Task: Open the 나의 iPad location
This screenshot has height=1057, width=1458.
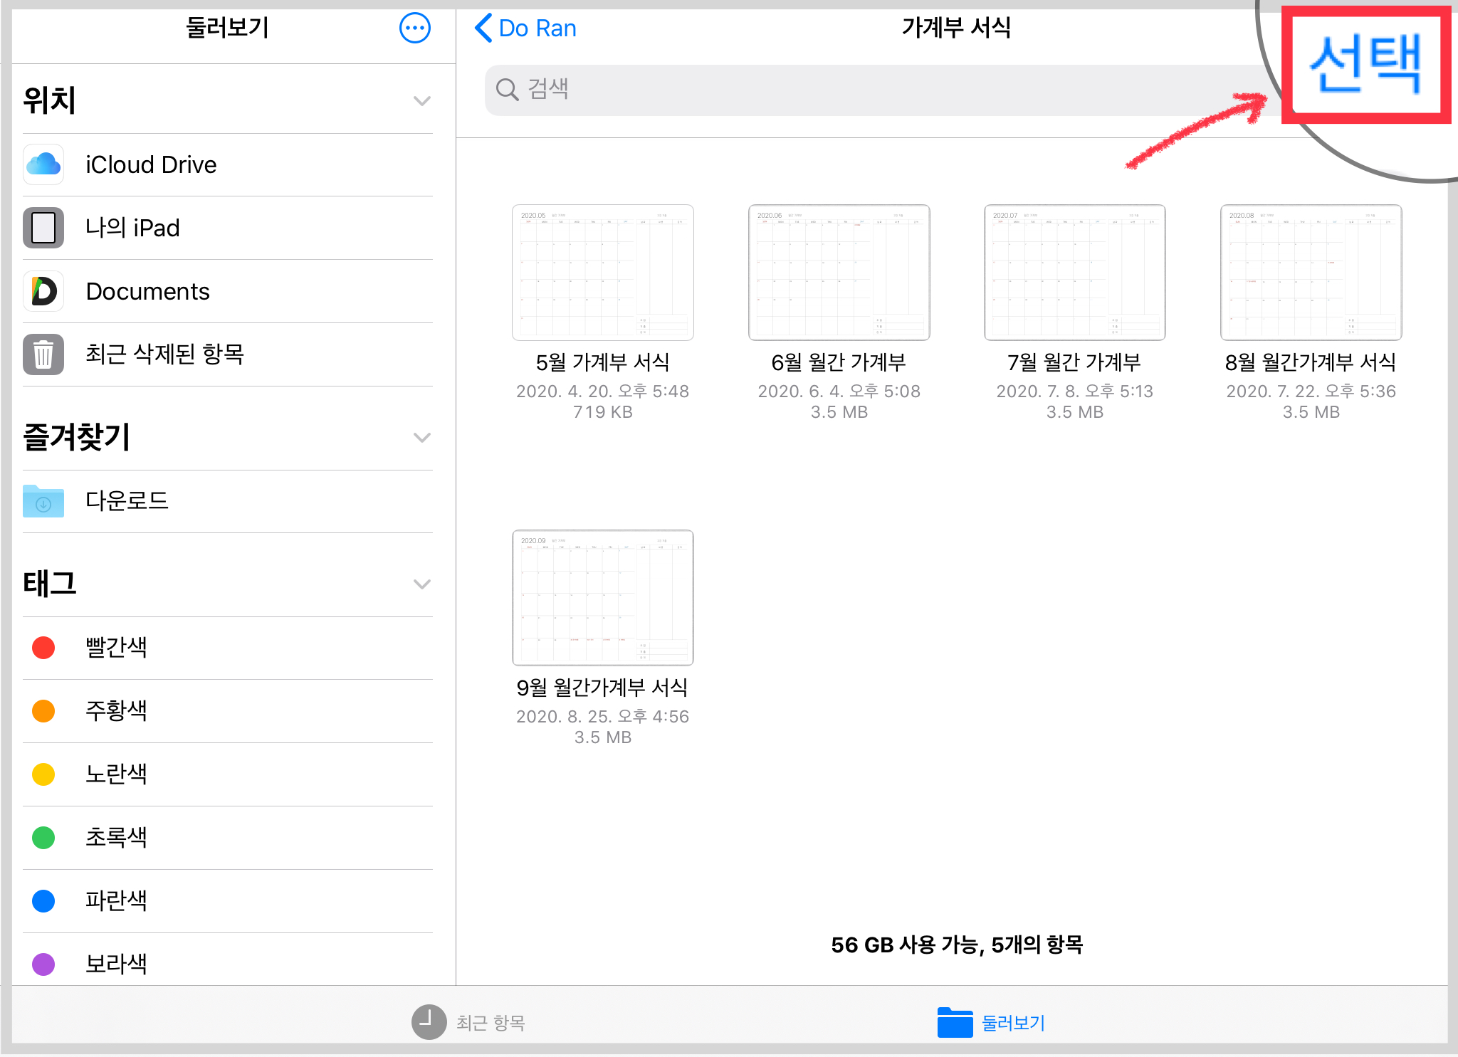Action: click(x=132, y=228)
